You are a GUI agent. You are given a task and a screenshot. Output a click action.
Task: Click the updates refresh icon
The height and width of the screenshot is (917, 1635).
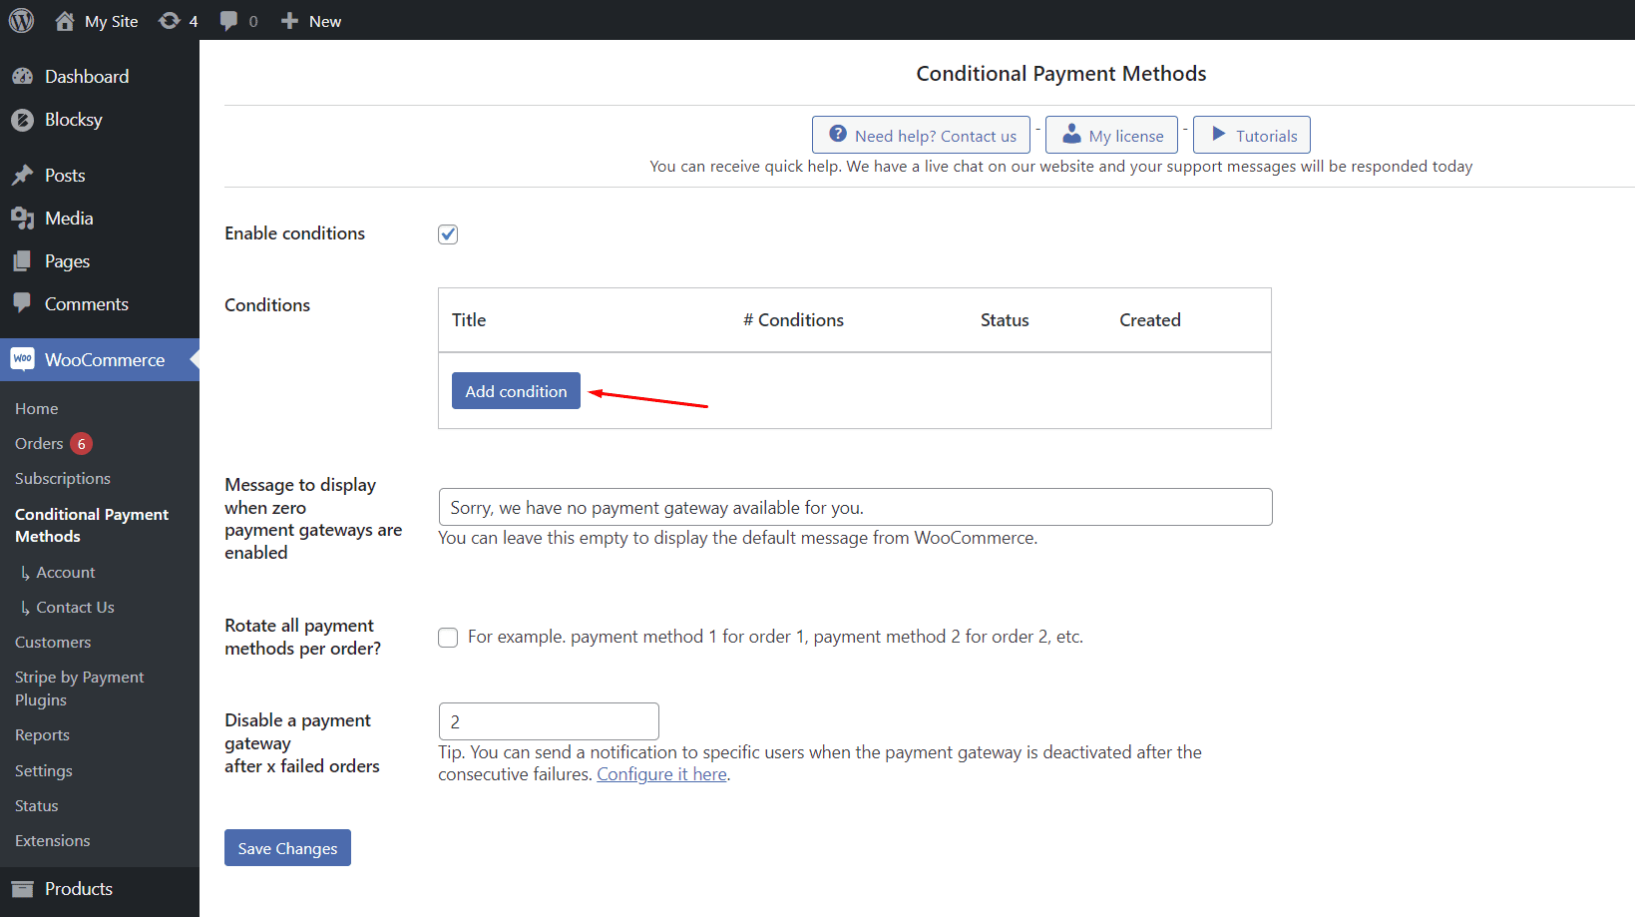(x=170, y=21)
